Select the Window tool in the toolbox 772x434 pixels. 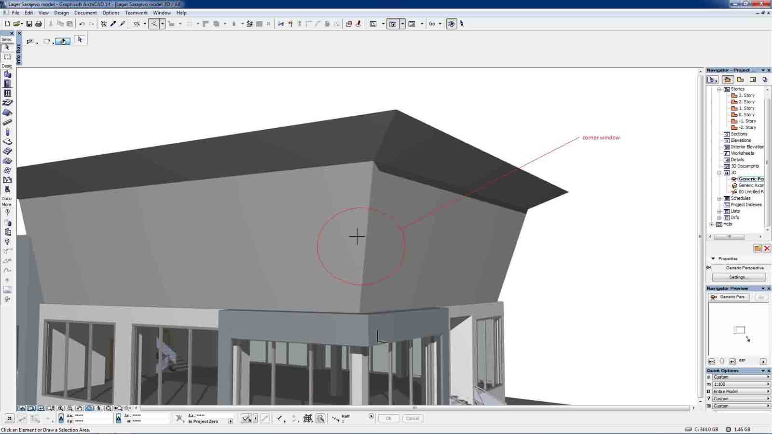point(7,93)
